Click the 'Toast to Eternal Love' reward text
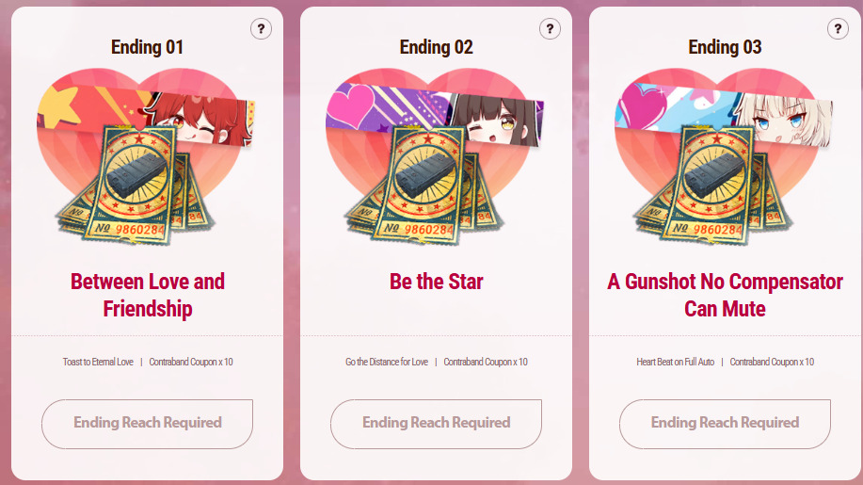Viewport: 863px width, 485px height. [98, 362]
